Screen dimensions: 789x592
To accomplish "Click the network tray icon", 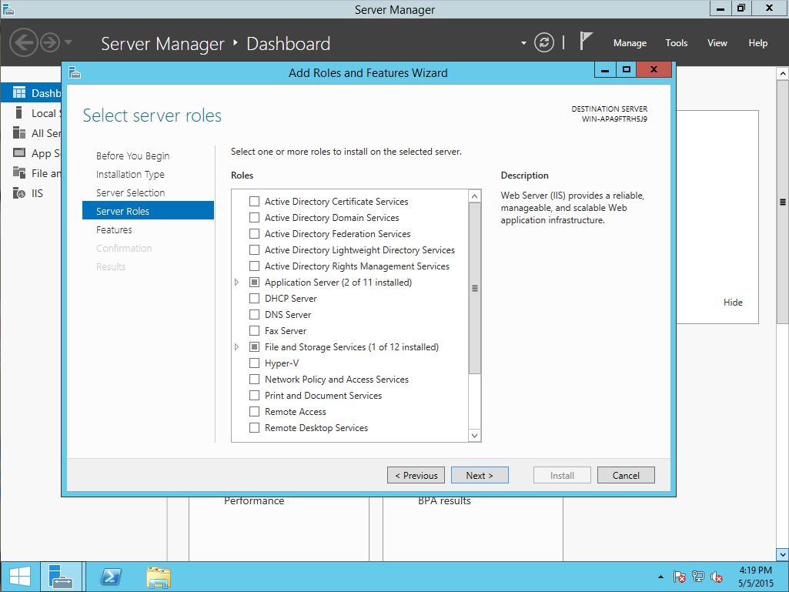I will click(x=698, y=577).
